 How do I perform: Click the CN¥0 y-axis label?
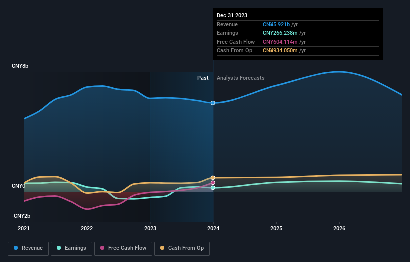point(18,186)
